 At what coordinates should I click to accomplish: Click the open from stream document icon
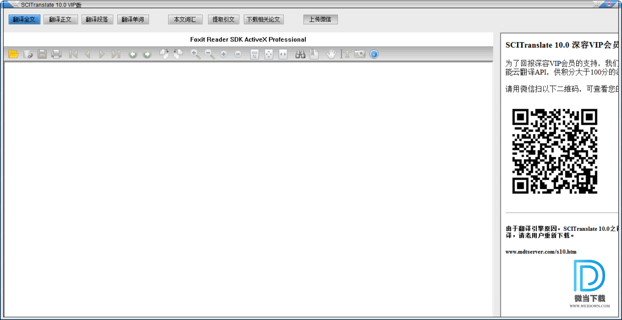(x=28, y=54)
